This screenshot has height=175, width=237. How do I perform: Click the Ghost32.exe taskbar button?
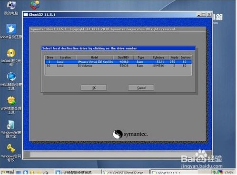click(x=125, y=173)
